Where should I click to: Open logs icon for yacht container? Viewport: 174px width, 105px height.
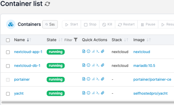pos(84,93)
